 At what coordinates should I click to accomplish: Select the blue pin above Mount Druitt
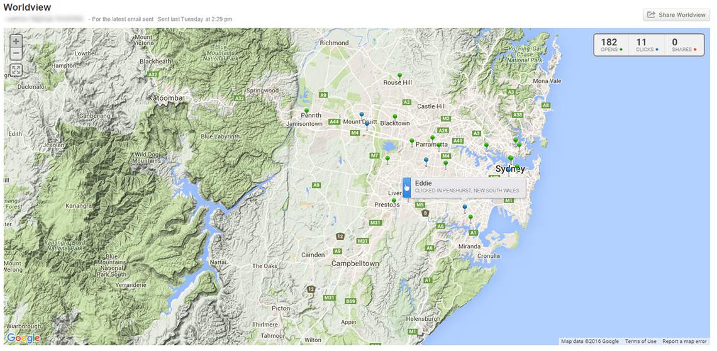click(362, 114)
